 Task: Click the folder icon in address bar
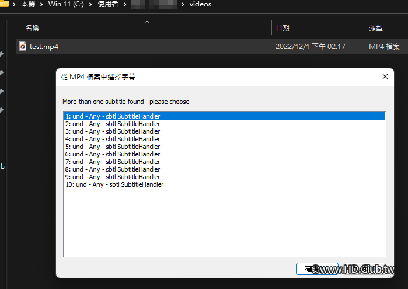coord(4,4)
